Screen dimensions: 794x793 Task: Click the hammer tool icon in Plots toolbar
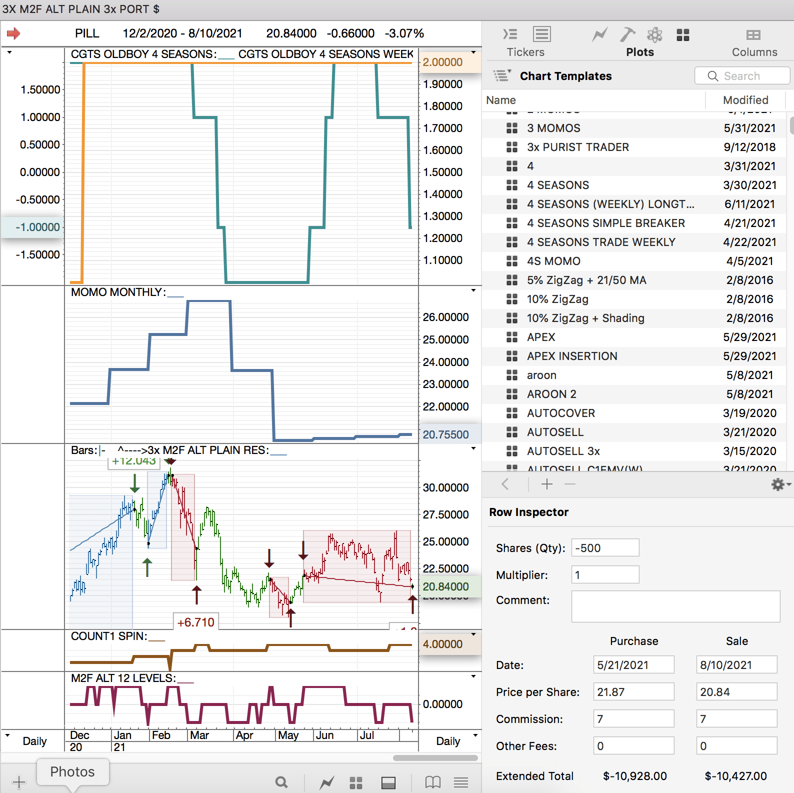pyautogui.click(x=627, y=34)
